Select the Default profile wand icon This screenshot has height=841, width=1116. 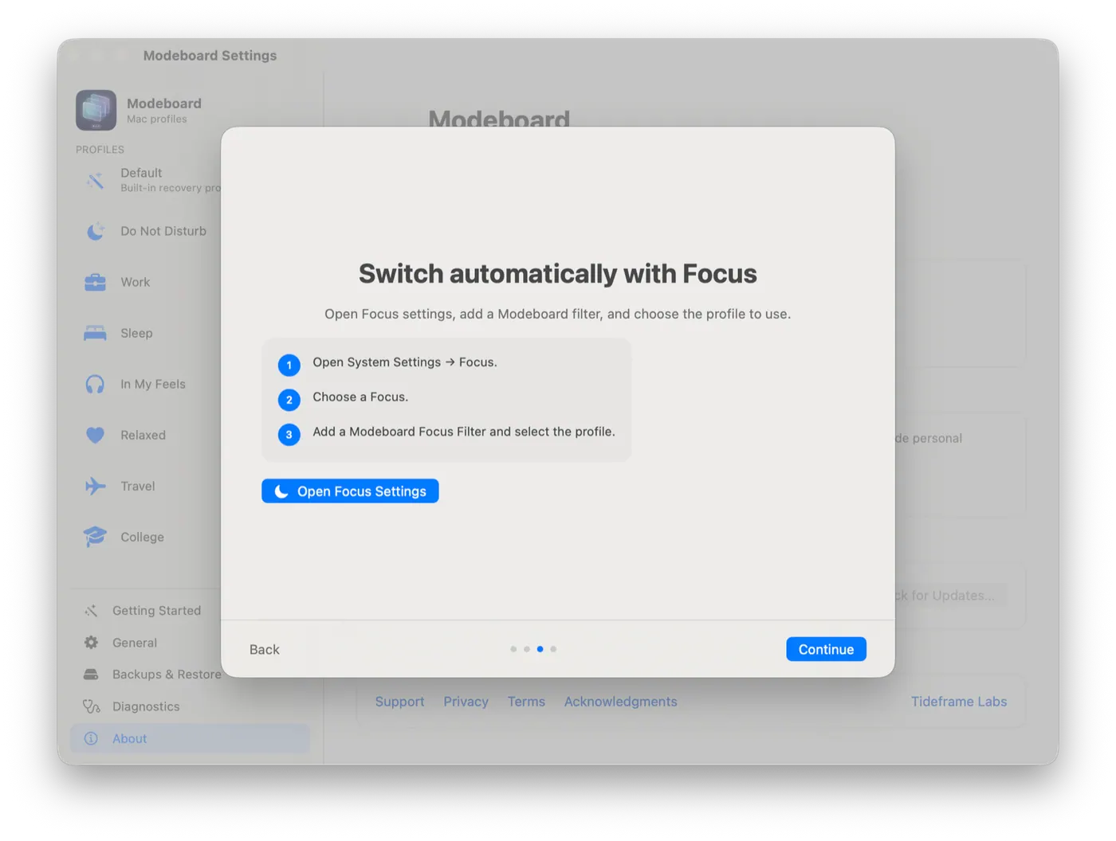point(95,181)
